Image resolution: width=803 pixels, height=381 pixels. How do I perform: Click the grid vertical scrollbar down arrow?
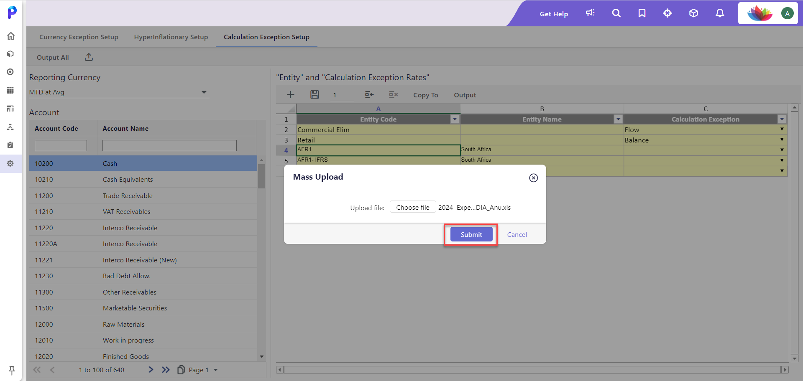point(795,358)
